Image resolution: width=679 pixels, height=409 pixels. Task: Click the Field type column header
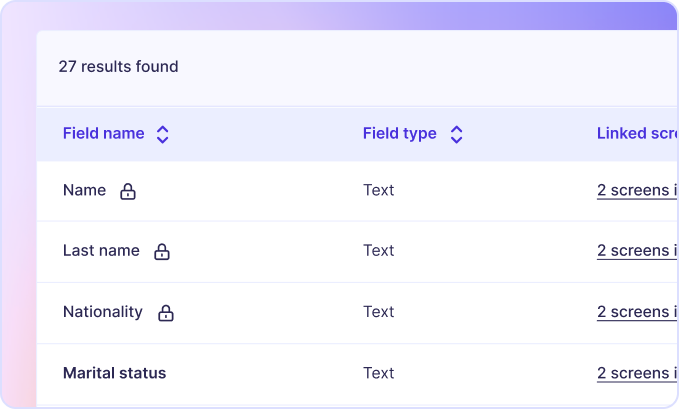pyautogui.click(x=399, y=134)
